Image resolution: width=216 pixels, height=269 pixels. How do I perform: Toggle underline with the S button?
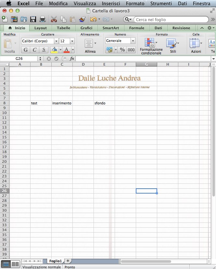[x=44, y=50]
